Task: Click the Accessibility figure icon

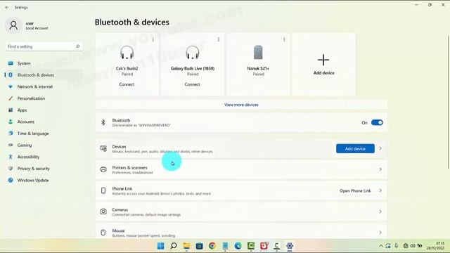Action: pyautogui.click(x=11, y=157)
